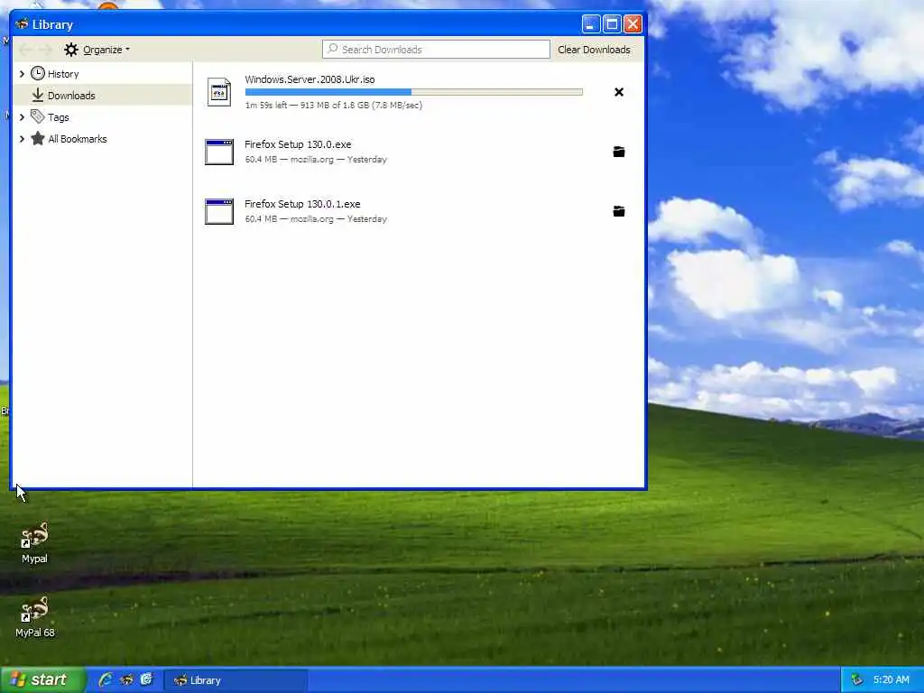
Task: Select Tags in the sidebar
Action: click(x=103, y=116)
